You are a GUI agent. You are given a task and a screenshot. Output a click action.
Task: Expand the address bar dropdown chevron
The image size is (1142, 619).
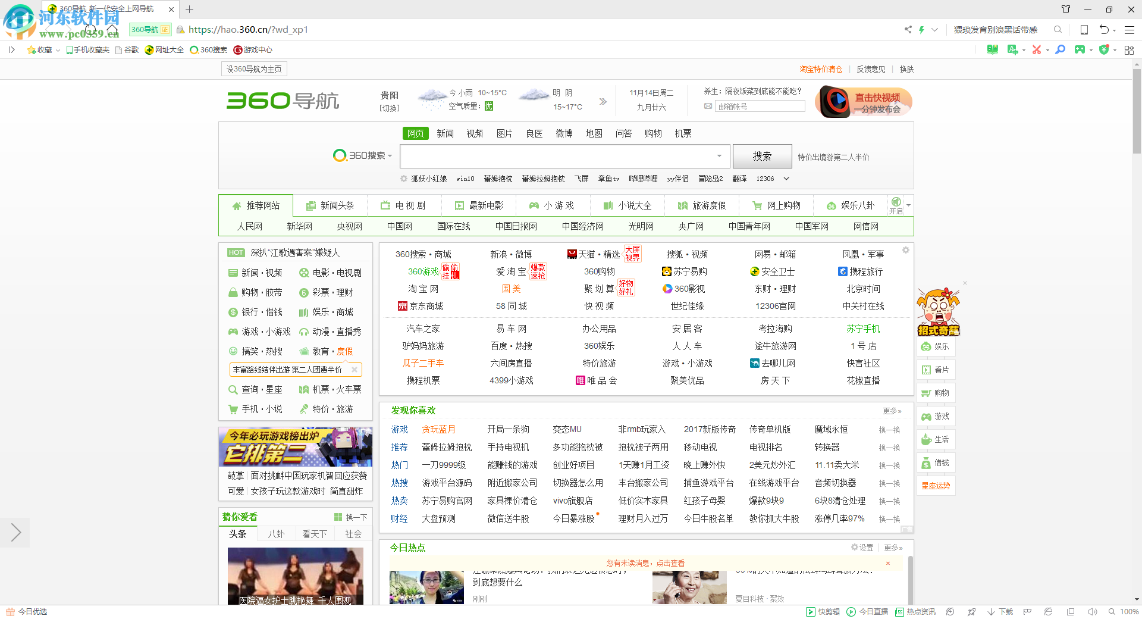[x=934, y=29]
